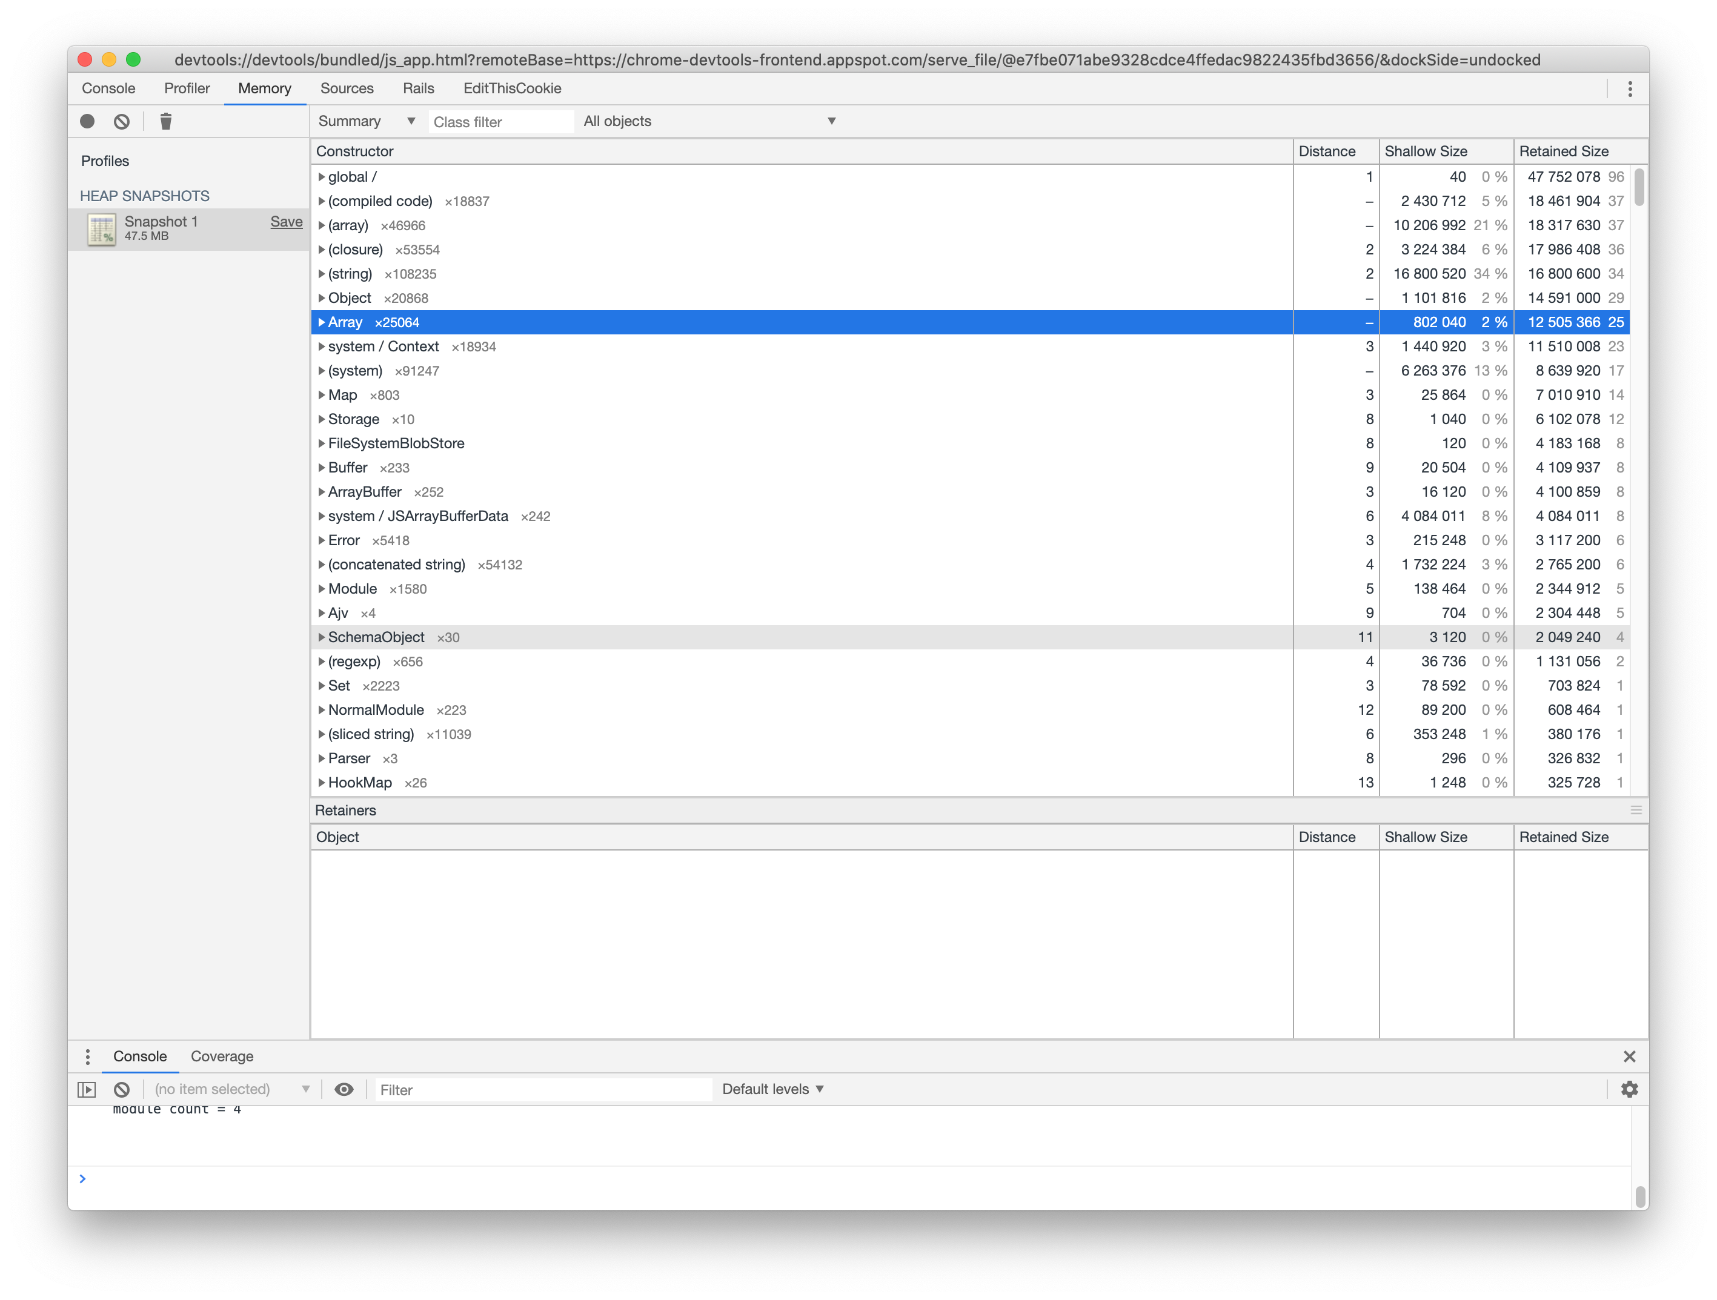
Task: Show the console sidebar
Action: tap(87, 1090)
